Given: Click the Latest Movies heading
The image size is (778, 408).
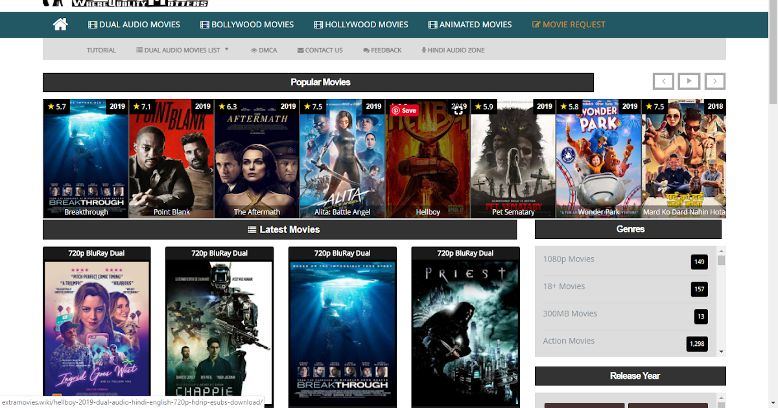Looking at the screenshot, I should (283, 229).
